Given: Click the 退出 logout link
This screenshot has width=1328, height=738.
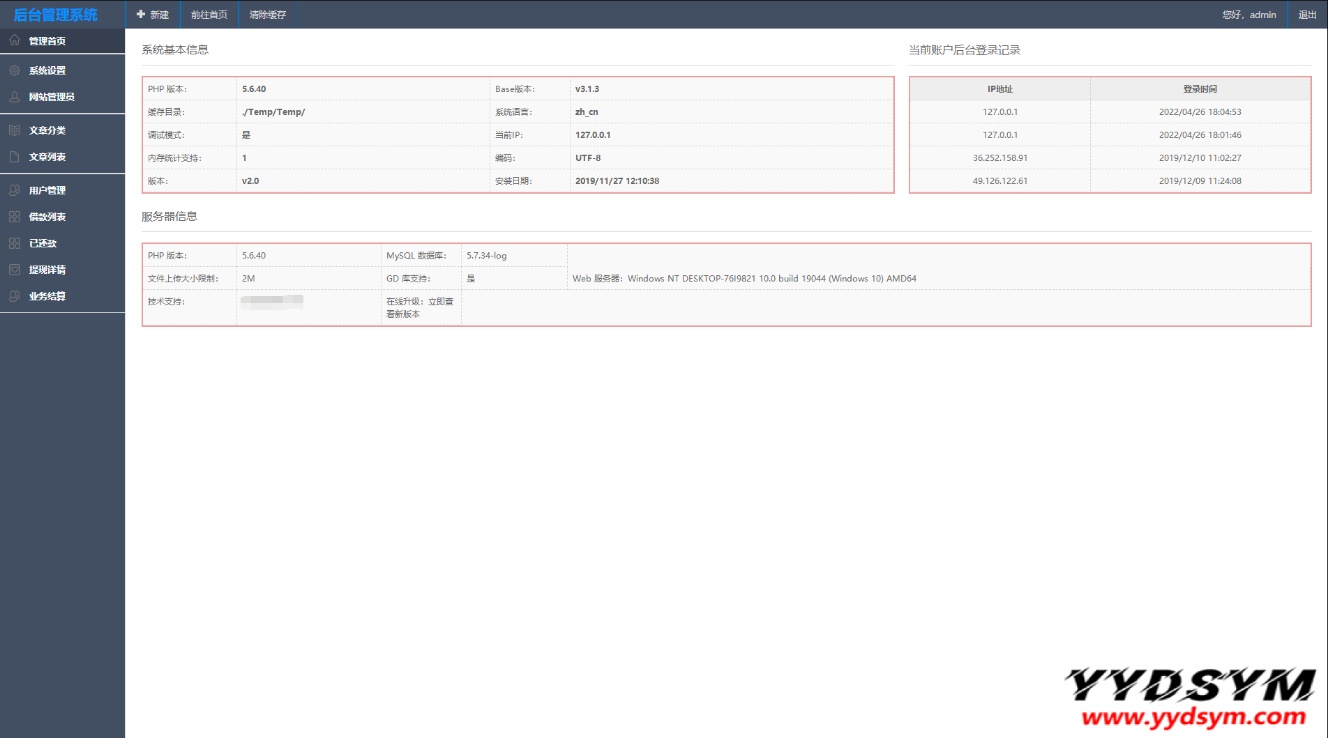Looking at the screenshot, I should [1307, 15].
